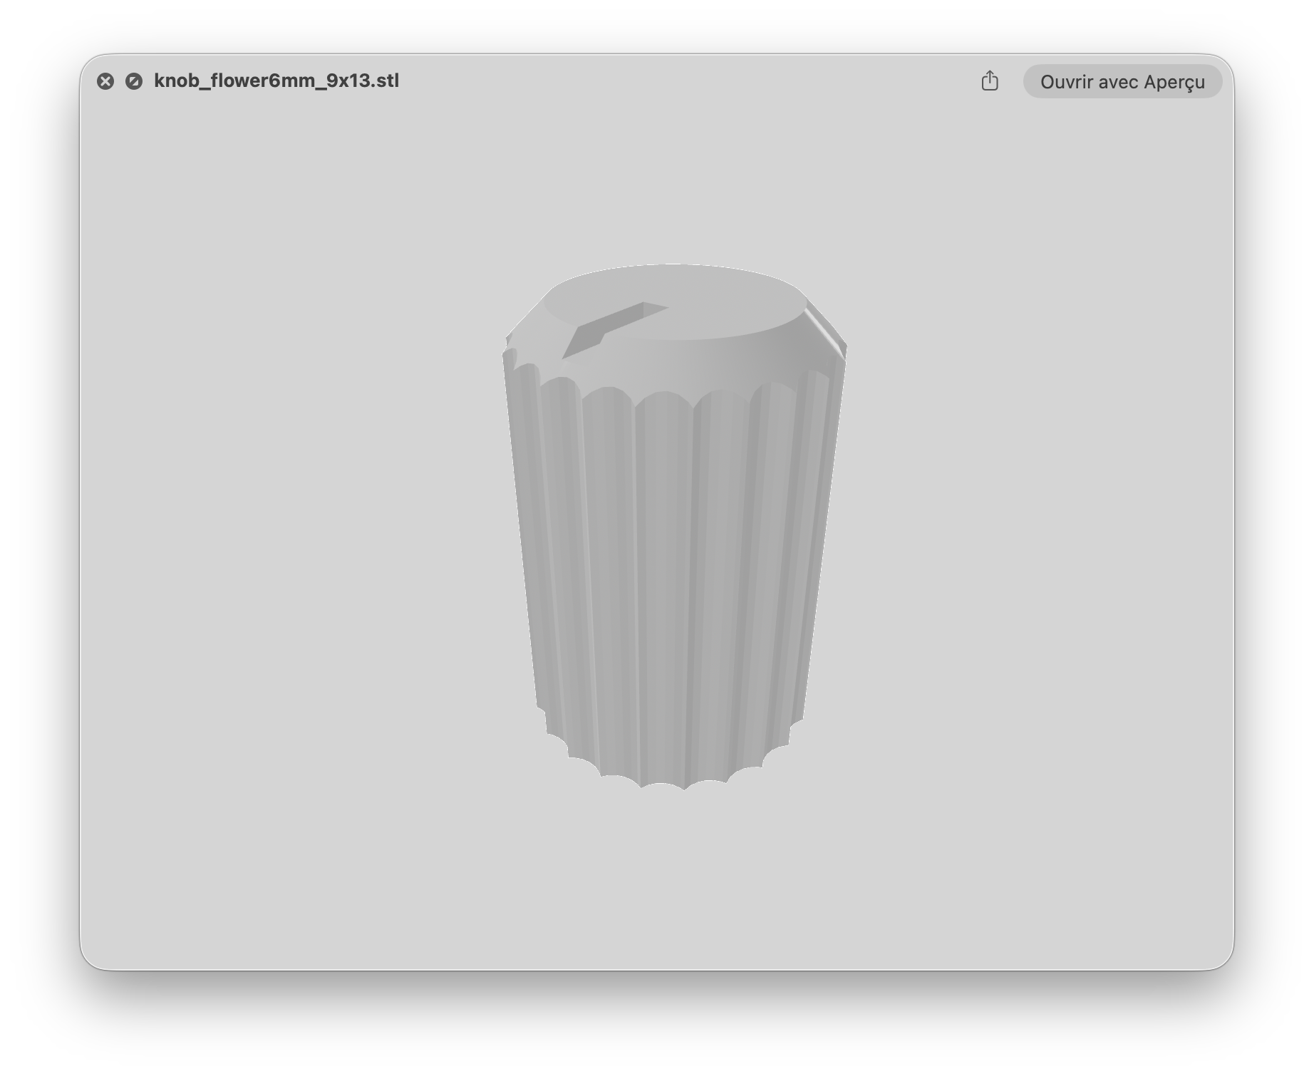
Task: Click the full screen toggle icon
Action: pyautogui.click(x=134, y=81)
